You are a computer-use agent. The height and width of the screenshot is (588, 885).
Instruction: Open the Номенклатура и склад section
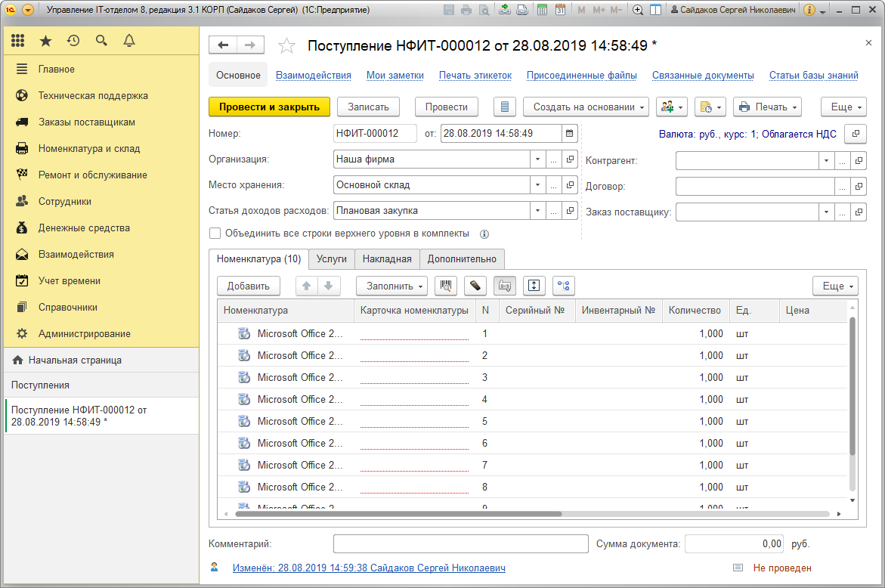pos(89,149)
